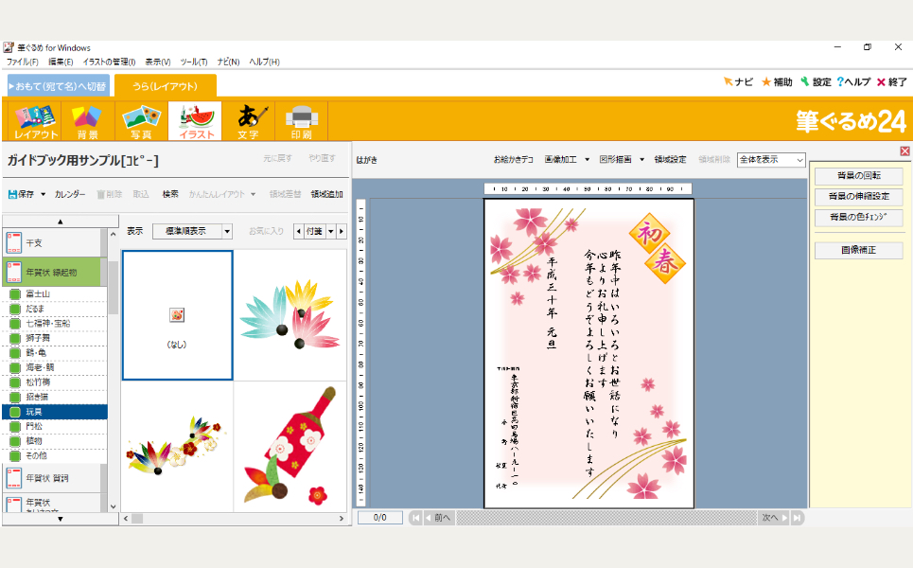Click the 保存 save icon

pos(12,194)
